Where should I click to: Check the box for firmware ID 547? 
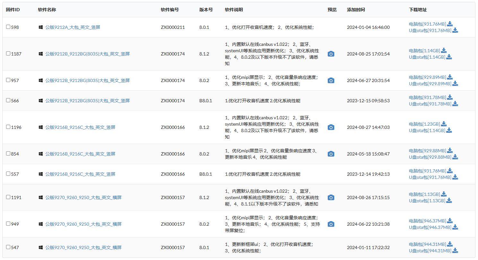(8, 247)
